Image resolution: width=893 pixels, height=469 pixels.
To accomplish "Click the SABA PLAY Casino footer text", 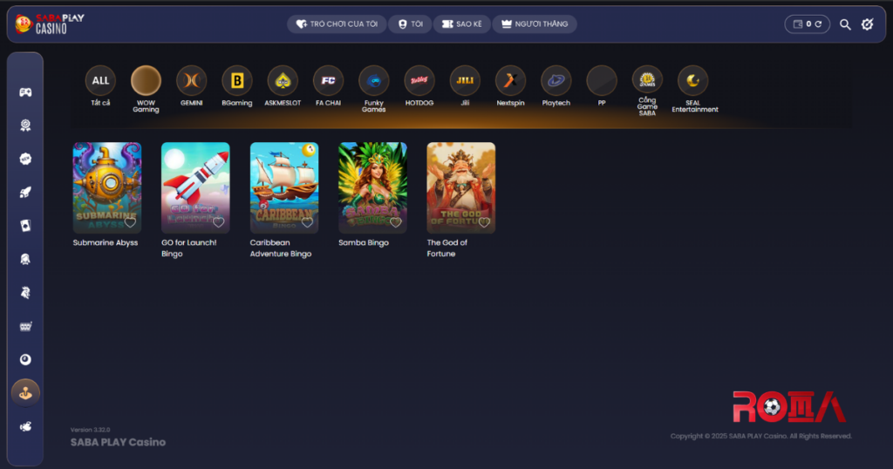I will pos(118,442).
